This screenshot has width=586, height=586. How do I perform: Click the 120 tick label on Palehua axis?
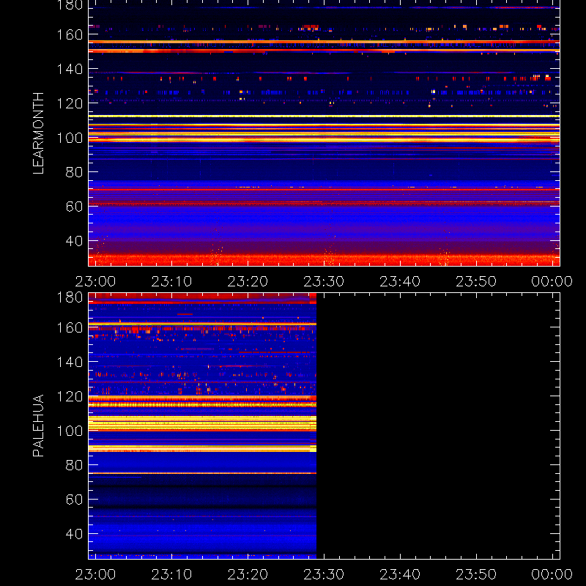pyautogui.click(x=70, y=396)
